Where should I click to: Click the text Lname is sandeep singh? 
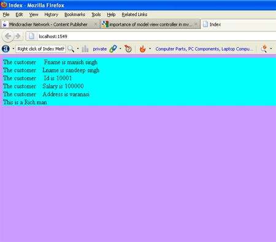[x=71, y=70]
